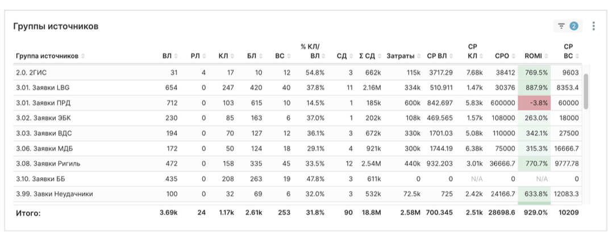Sort by СР ВЛ column arrows
The height and width of the screenshot is (243, 616).
point(451,56)
